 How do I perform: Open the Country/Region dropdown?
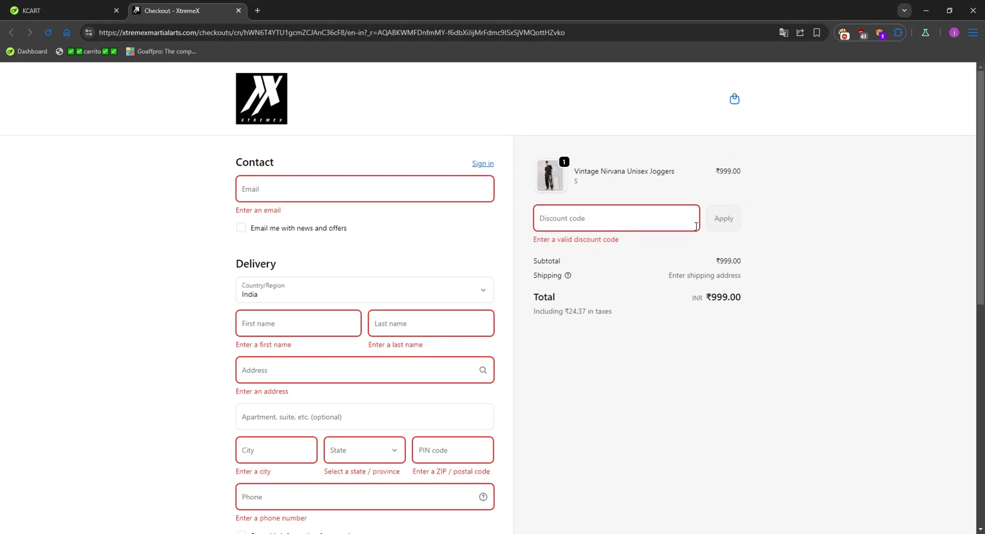point(364,290)
